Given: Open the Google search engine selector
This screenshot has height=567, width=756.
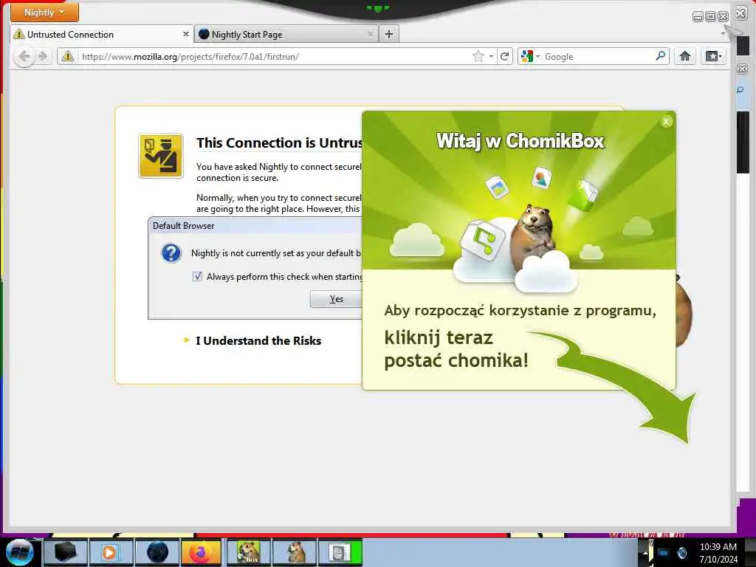Looking at the screenshot, I should (530, 56).
